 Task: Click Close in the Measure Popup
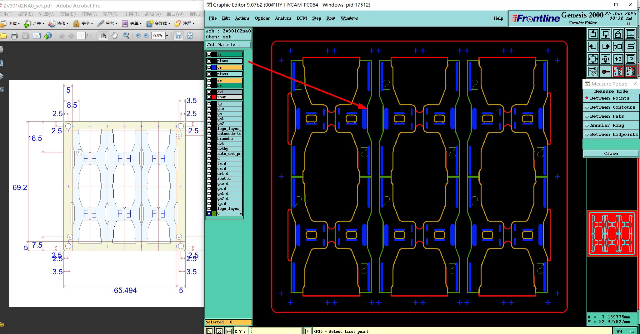(611, 153)
